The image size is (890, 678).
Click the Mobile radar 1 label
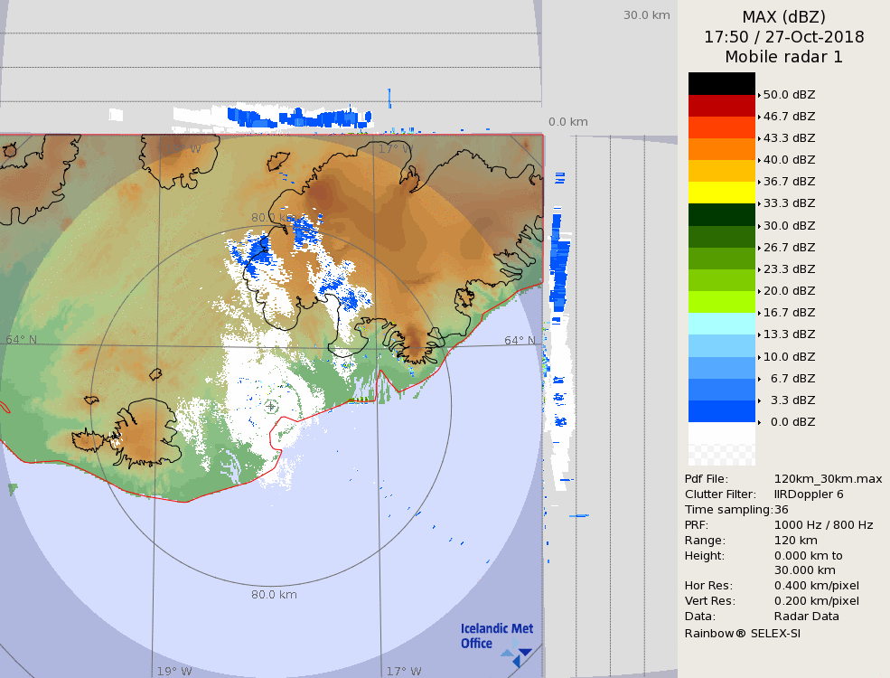tap(783, 57)
